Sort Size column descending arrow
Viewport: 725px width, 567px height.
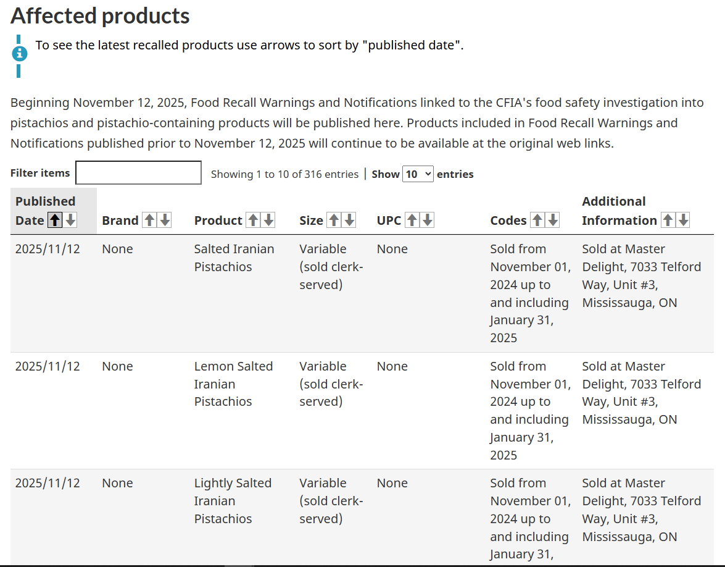pyautogui.click(x=350, y=220)
